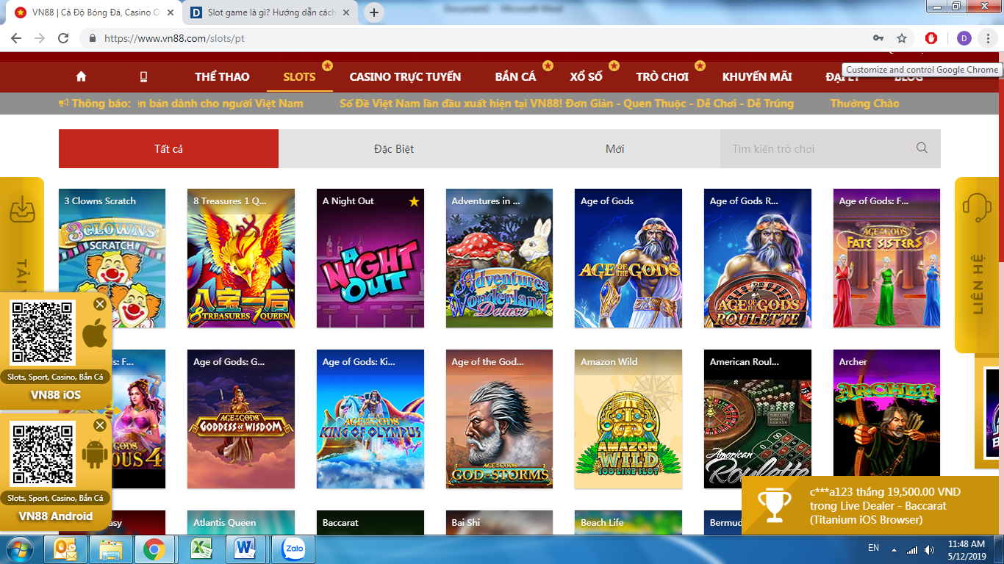Click the Beach Life game title
1004x564 pixels.
point(602,523)
